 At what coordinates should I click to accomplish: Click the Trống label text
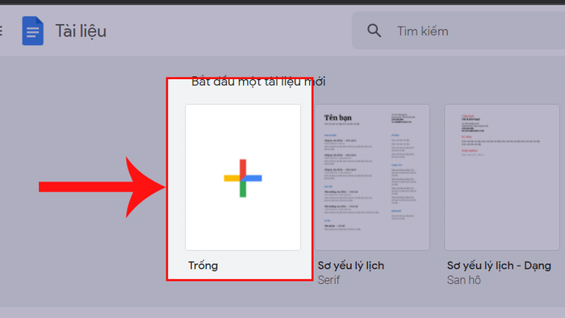click(203, 266)
